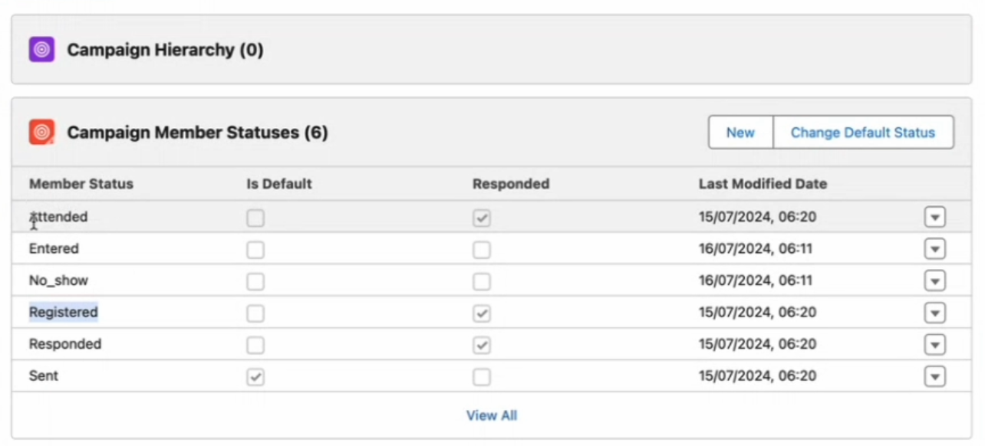The width and height of the screenshot is (985, 446).
Task: Toggle Responded checkbox for Attended row
Action: click(x=481, y=218)
